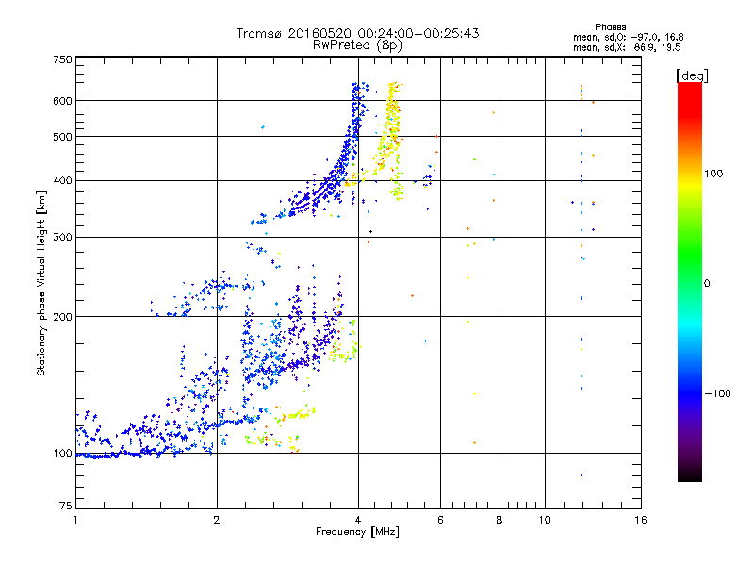
Task: Click the 16 tick label on the frequency axis
Action: [641, 520]
